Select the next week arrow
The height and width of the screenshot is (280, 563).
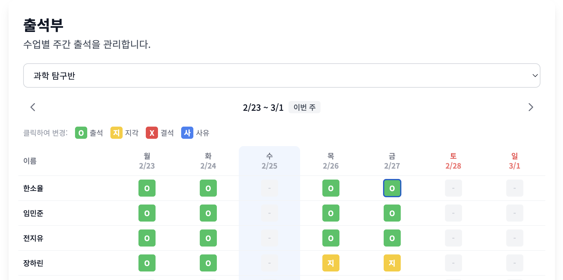click(531, 107)
